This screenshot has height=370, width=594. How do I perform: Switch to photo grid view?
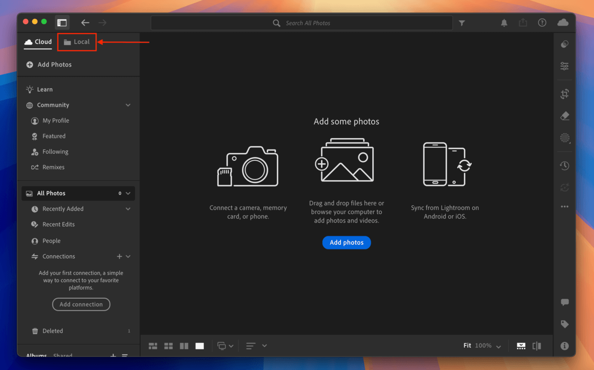(x=153, y=346)
